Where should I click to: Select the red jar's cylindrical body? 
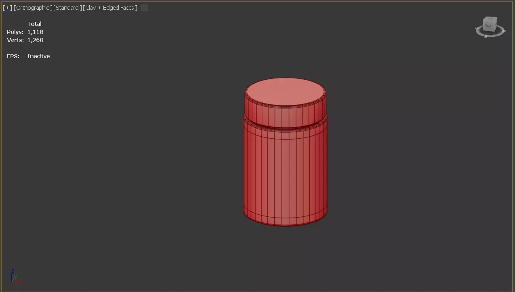[x=285, y=174]
